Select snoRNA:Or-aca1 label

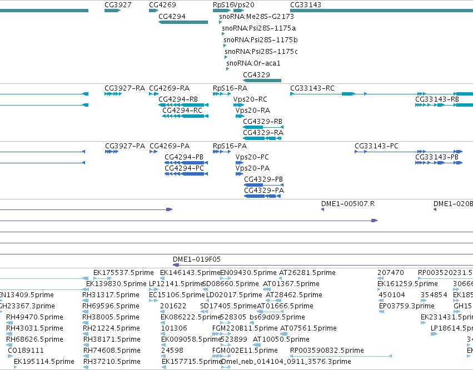(253, 63)
